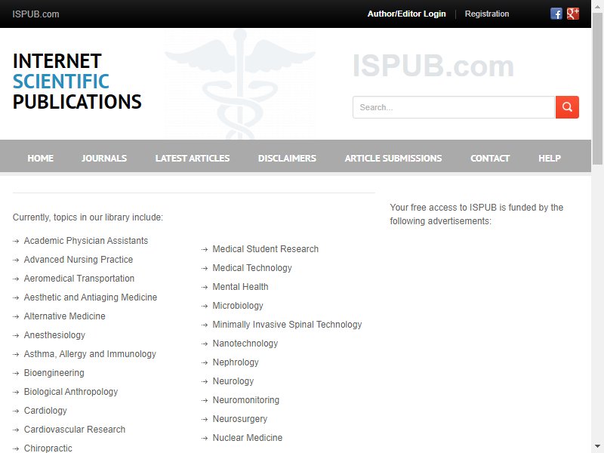The image size is (604, 453).
Task: Click ISPUB.com in the top bar
Action: pos(35,14)
